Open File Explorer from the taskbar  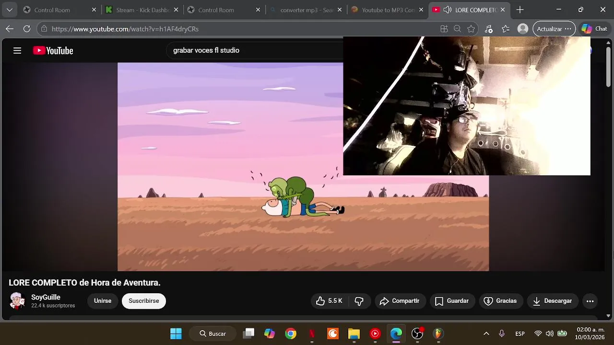(x=354, y=333)
